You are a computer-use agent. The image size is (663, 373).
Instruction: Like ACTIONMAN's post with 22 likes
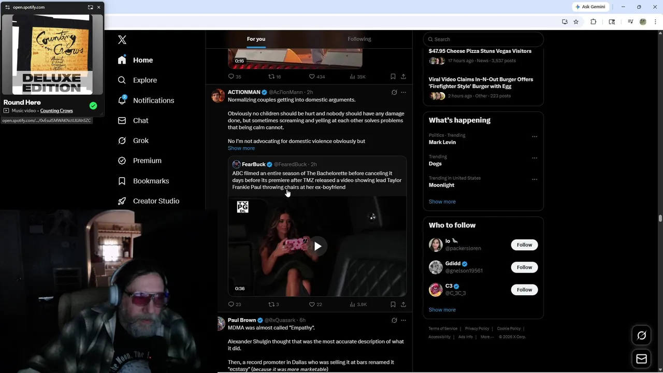(315, 305)
